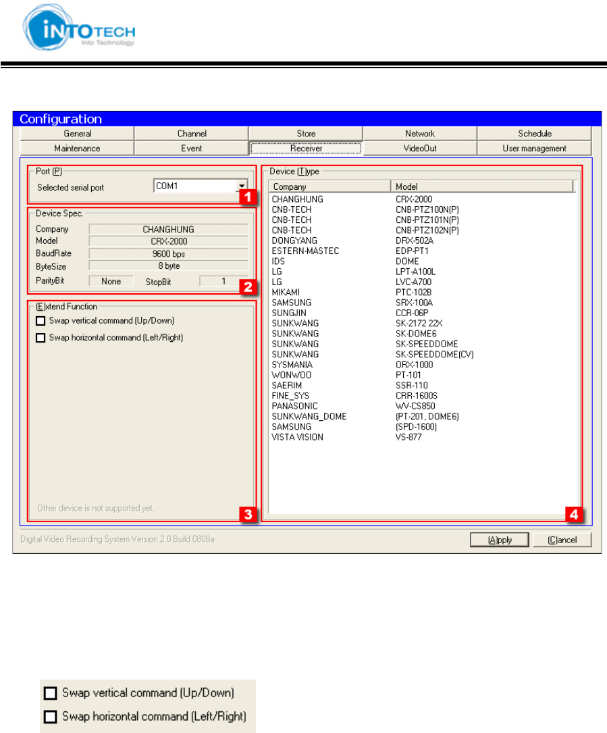Image resolution: width=607 pixels, height=733 pixels.
Task: Select the SYSMANIA ORX-1000 row
Action: point(423,365)
